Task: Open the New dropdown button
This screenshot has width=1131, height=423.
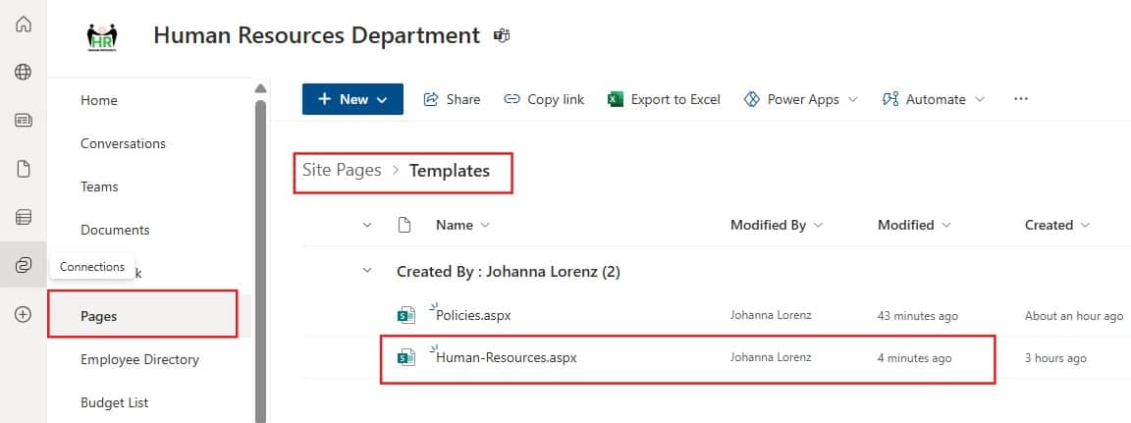Action: point(352,99)
